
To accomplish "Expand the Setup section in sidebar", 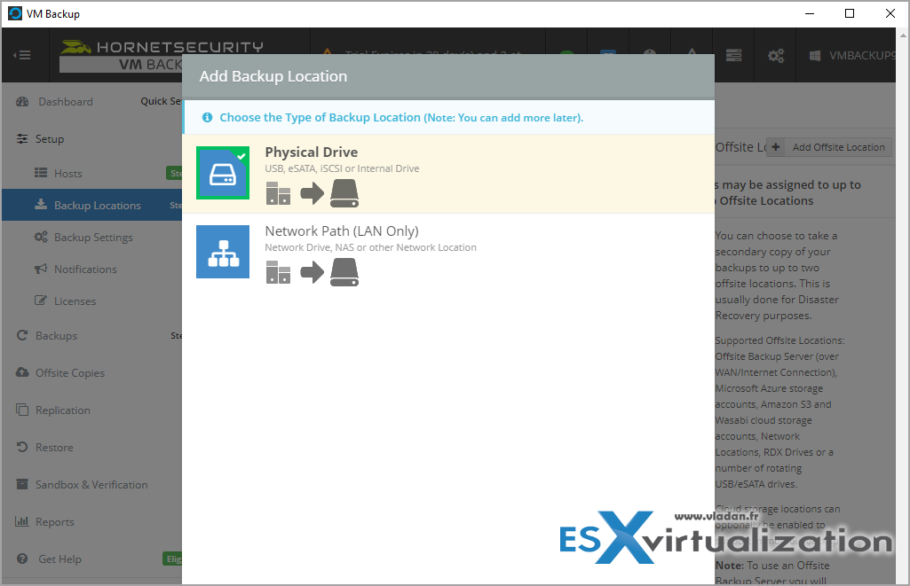I will tap(50, 138).
